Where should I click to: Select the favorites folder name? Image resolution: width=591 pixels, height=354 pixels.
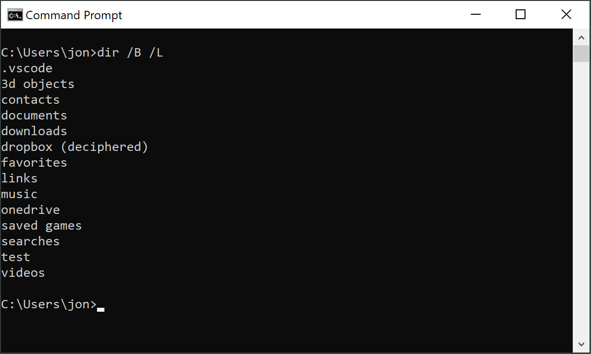pos(34,162)
